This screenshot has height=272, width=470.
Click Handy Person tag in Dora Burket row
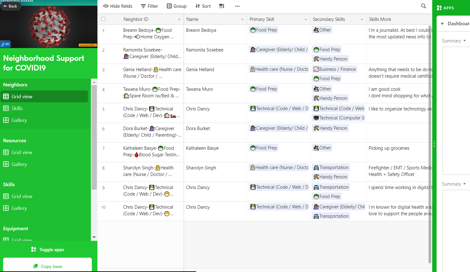tap(330, 128)
